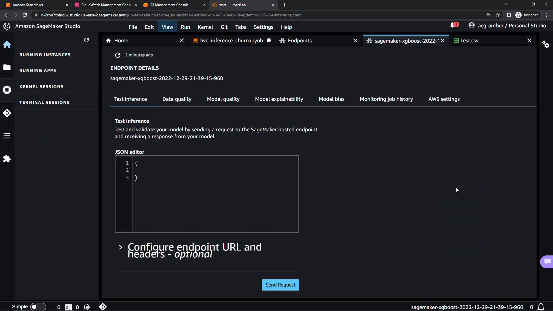Screen dimensions: 553x311
Task: Click the endpoint details refresh icon
Action: coord(118,55)
